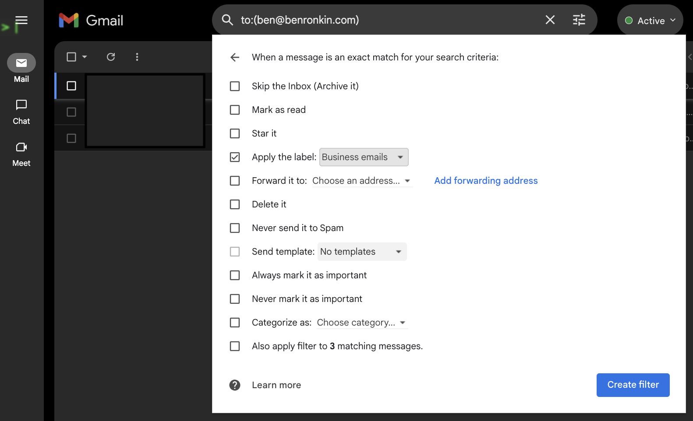The height and width of the screenshot is (421, 693).
Task: Select the third message row checkbox
Action: [x=71, y=138]
